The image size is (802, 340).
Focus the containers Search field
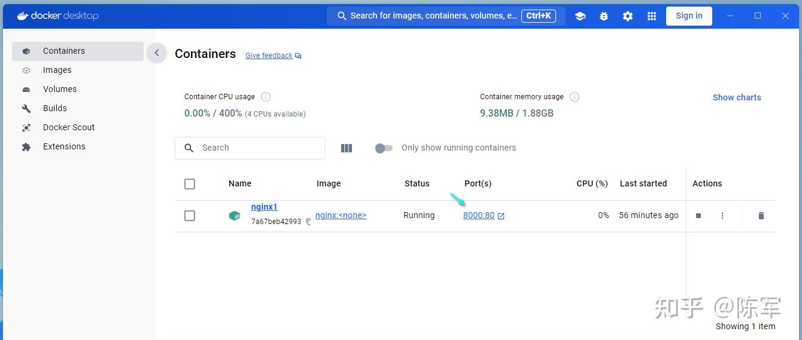tap(250, 148)
